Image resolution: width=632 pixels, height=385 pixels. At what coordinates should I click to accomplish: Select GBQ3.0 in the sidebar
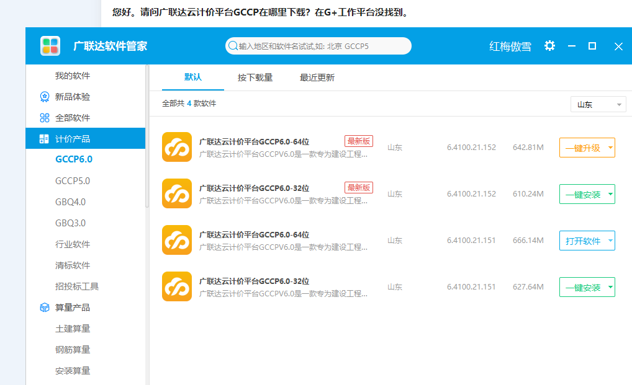(71, 223)
